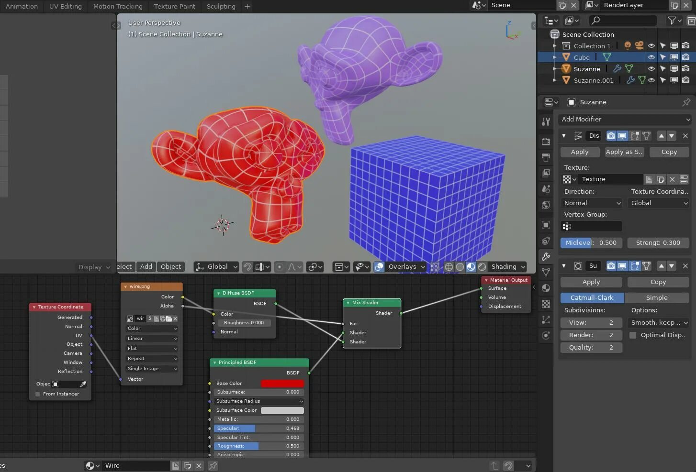Toggle X-ray display in viewport header

435,267
